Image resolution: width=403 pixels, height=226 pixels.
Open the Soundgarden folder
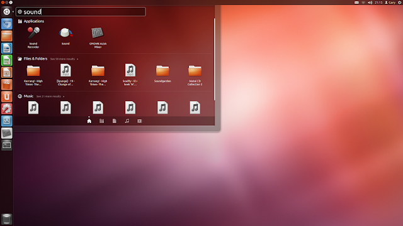coord(162,74)
